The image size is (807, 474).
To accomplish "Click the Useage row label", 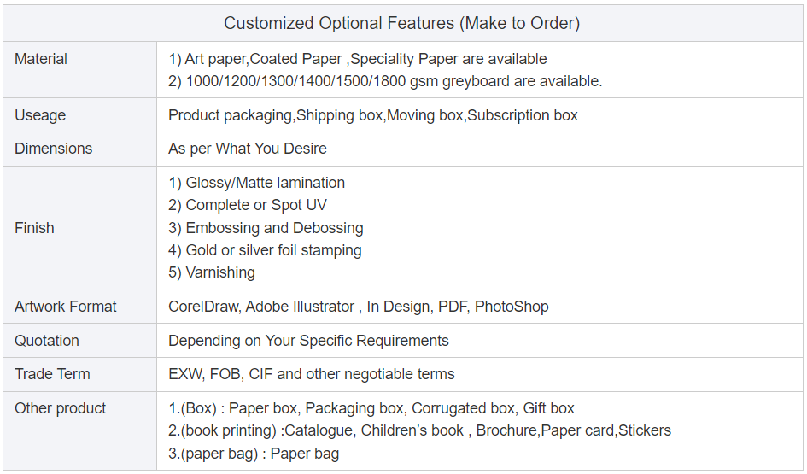I will [x=40, y=115].
